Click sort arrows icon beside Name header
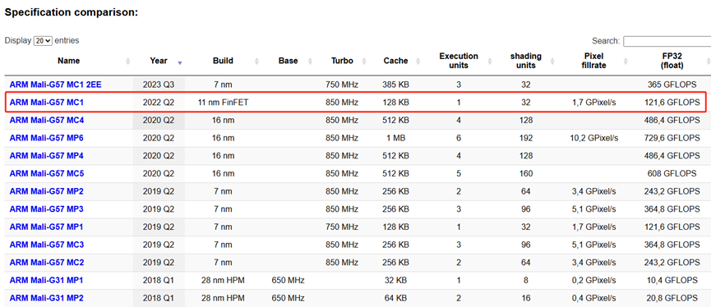711x307 pixels. click(x=128, y=61)
